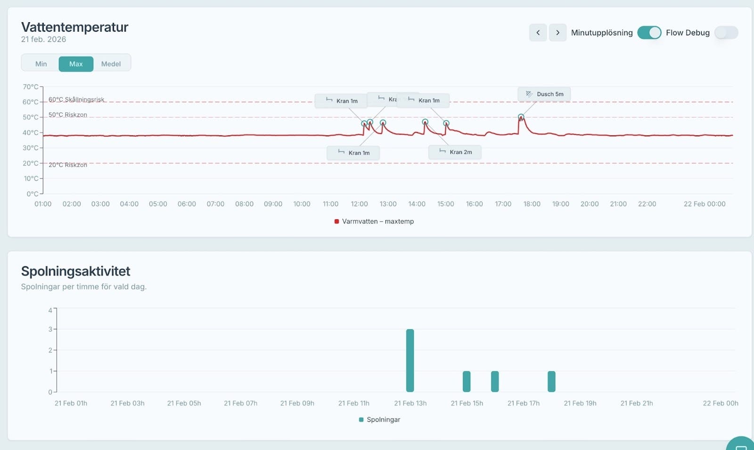This screenshot has width=754, height=450.
Task: Click faucet icon in Kran 1m label below curve
Action: point(341,152)
